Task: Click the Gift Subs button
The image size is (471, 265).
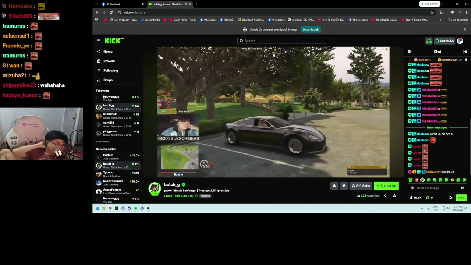Action: click(361, 186)
